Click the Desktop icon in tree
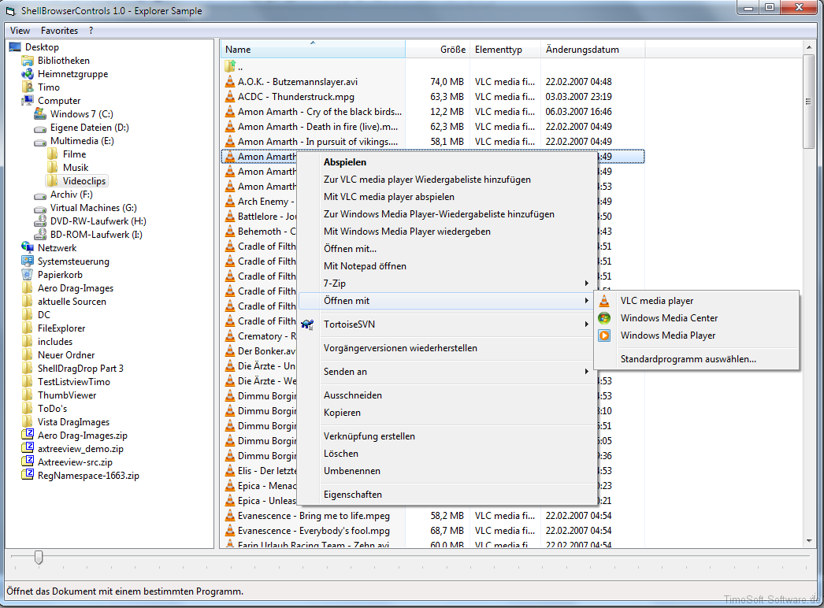 tap(15, 47)
